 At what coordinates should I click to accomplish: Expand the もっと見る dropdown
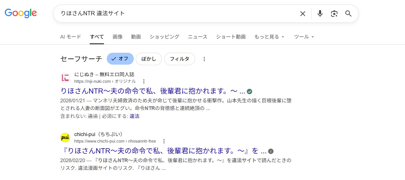point(269,37)
